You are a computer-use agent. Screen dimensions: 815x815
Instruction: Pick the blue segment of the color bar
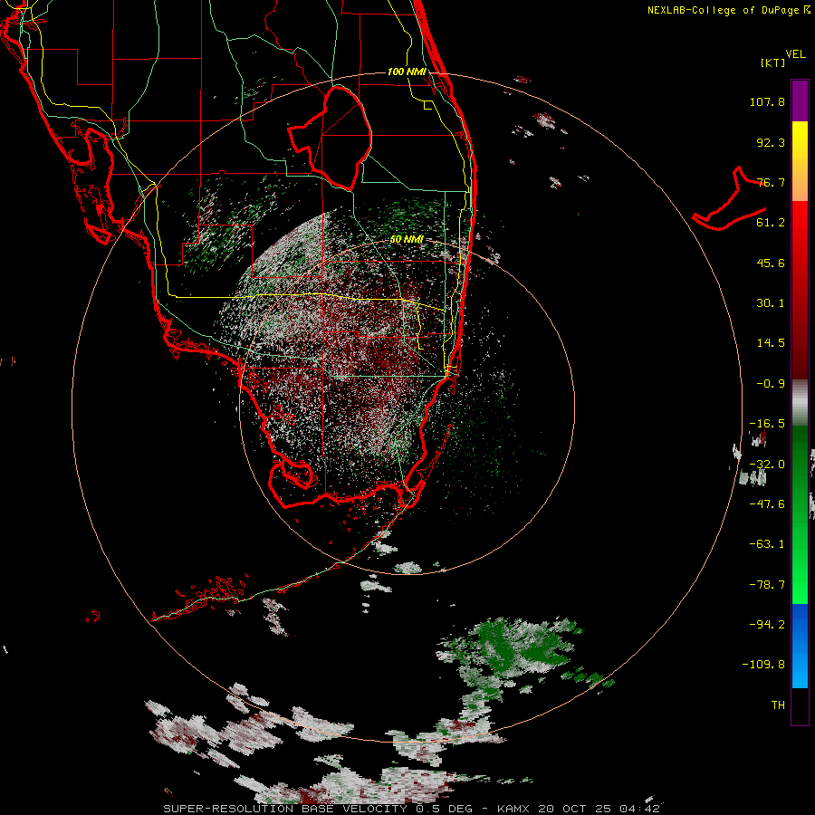coord(800,646)
